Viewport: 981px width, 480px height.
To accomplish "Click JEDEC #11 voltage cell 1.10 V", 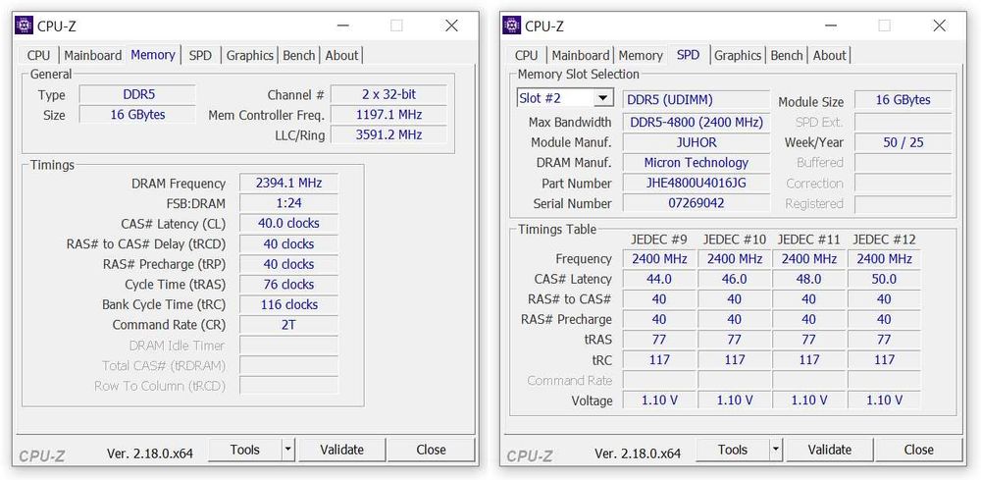I will pyautogui.click(x=808, y=400).
